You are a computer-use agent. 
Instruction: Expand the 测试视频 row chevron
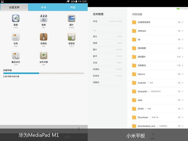182,48
